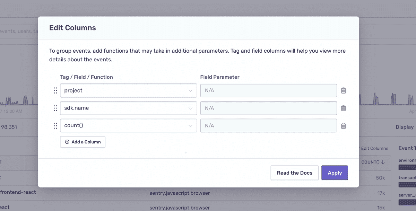Image resolution: width=416 pixels, height=211 pixels.
Task: Select the drag handle beside count()
Action: tap(55, 126)
